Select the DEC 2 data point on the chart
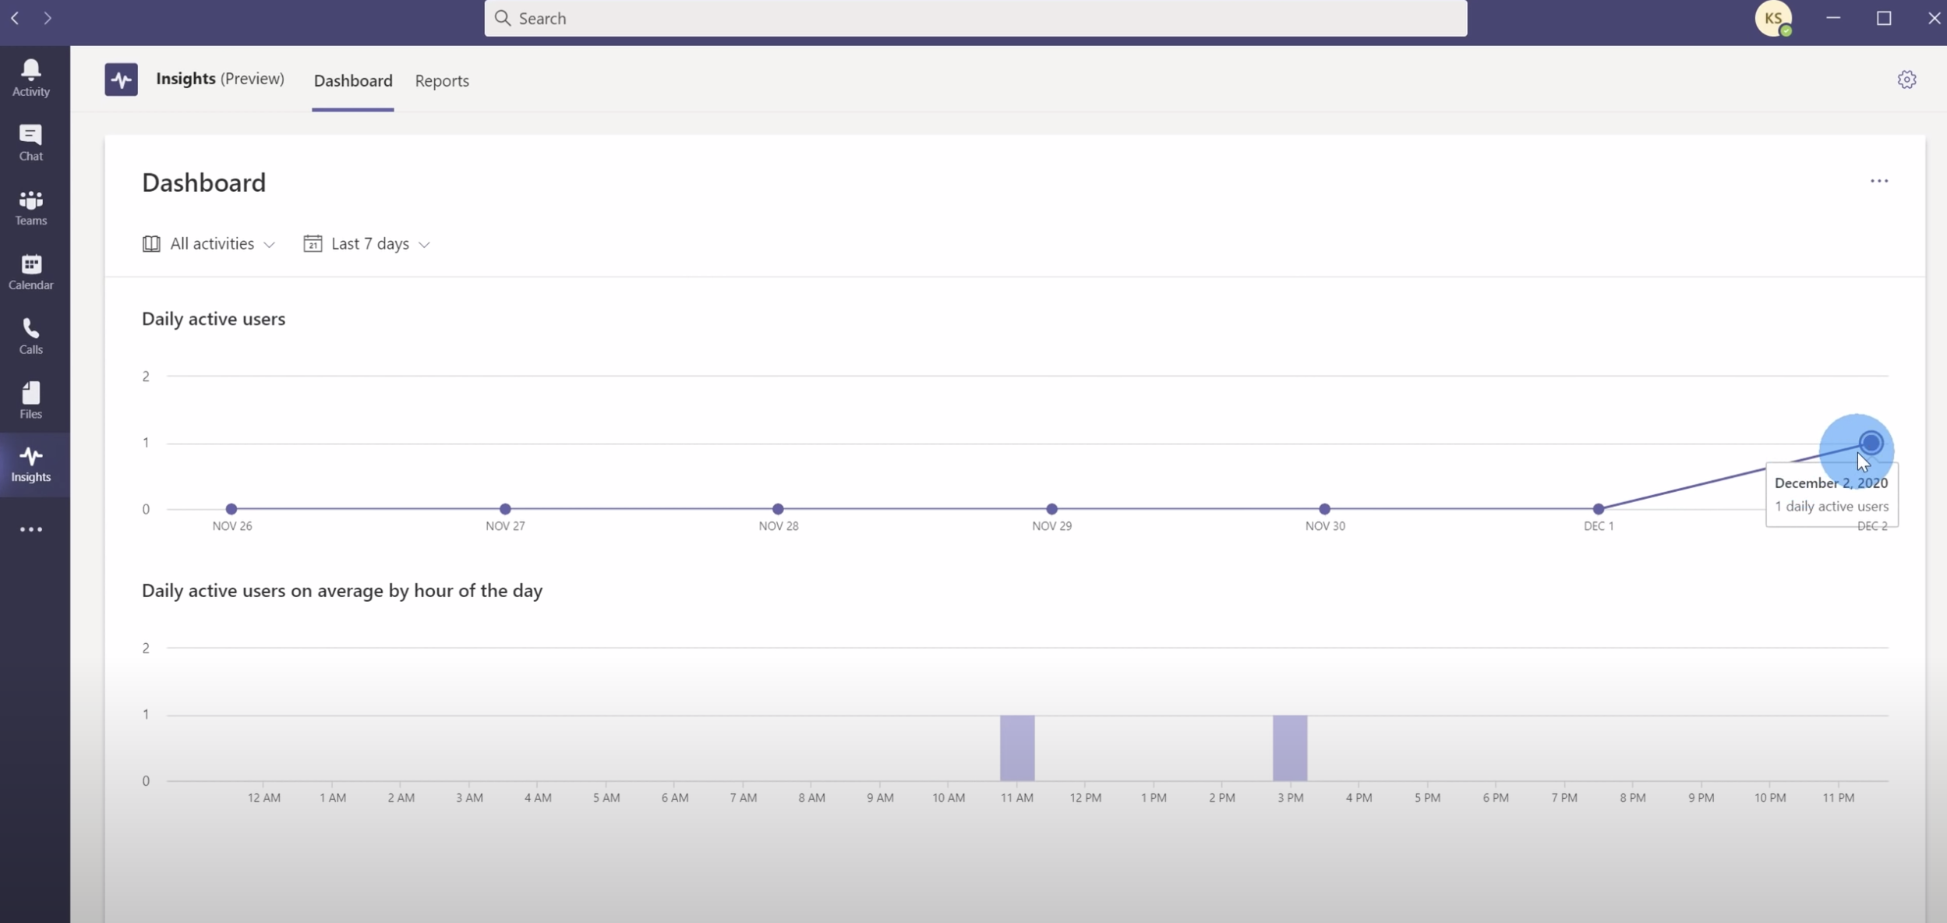 [1871, 442]
